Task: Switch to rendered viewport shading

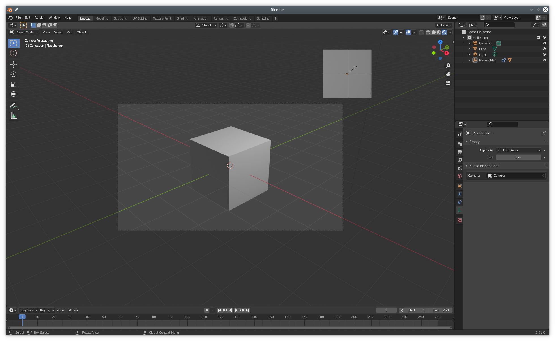Action: click(x=444, y=32)
